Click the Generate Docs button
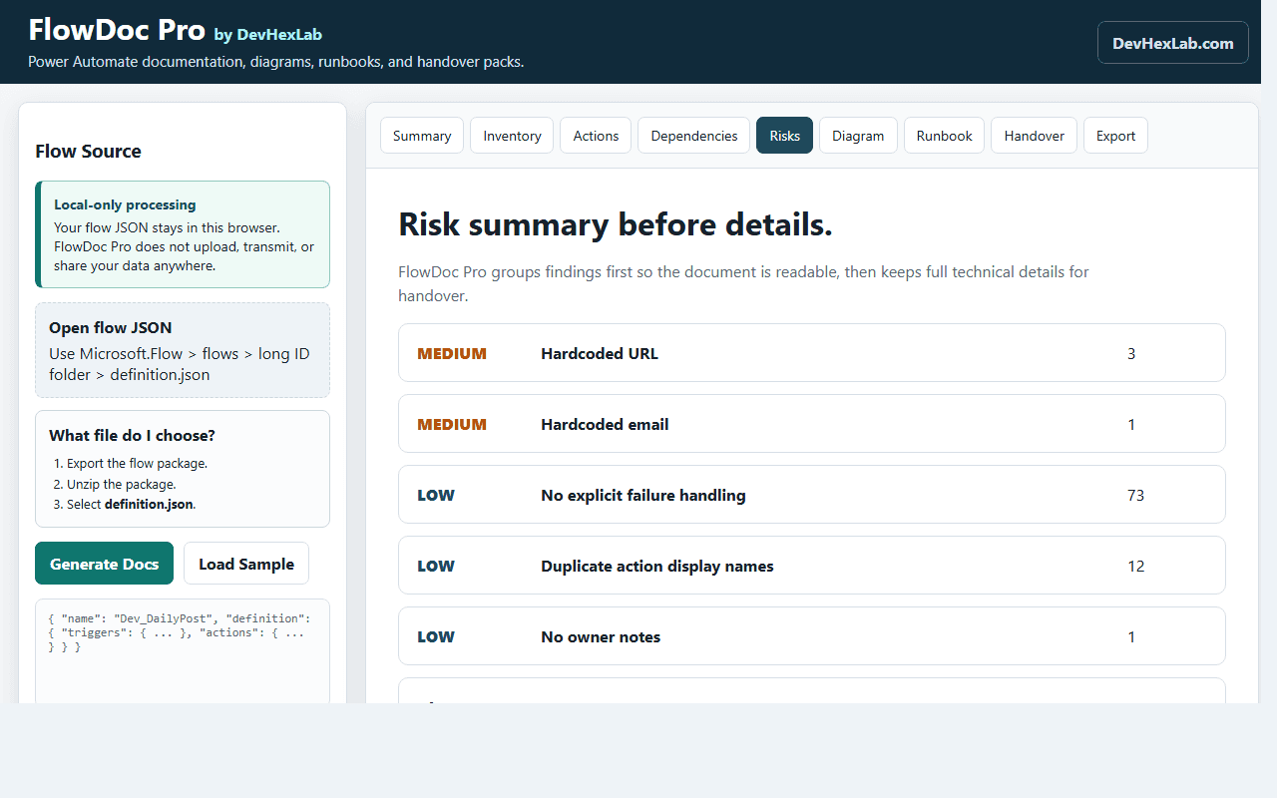 coord(104,564)
